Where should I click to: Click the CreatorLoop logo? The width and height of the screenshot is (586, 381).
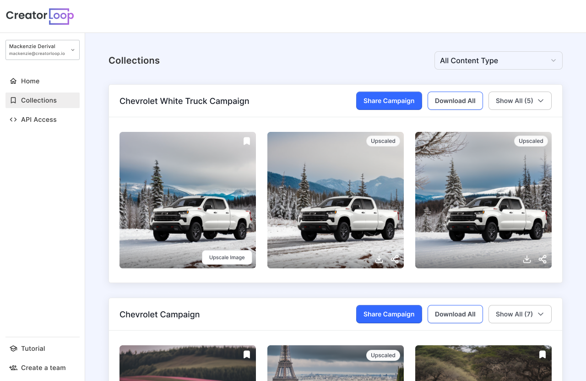pos(40,16)
